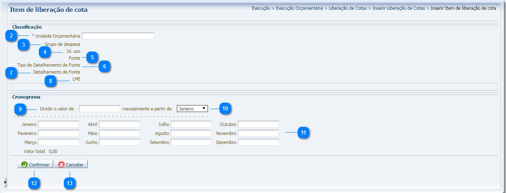506x193 pixels.
Task: Click the Fevereiro value field
Action: pyautogui.click(x=58, y=133)
